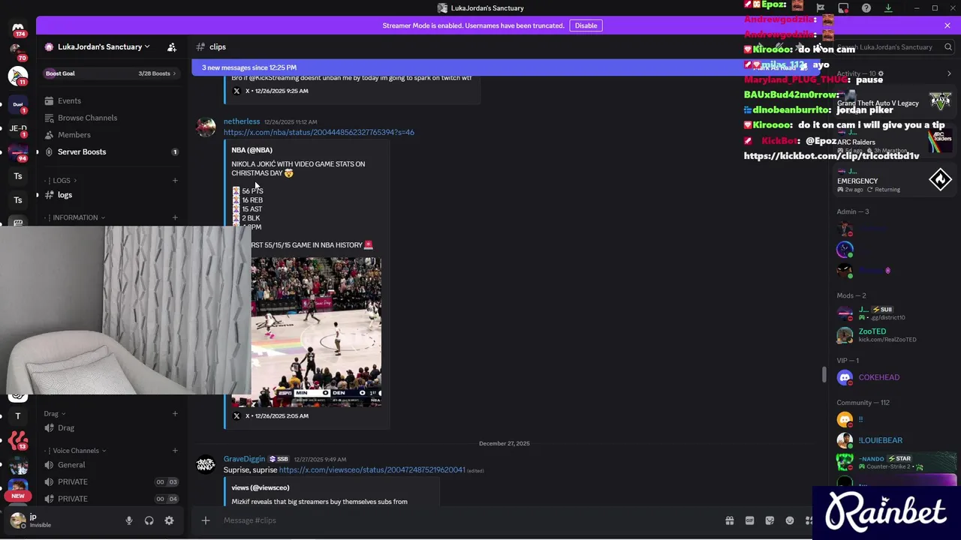Open the LukaJordan's Sanctuary server dropdown
Viewport: 961px width, 540px height.
(98, 46)
